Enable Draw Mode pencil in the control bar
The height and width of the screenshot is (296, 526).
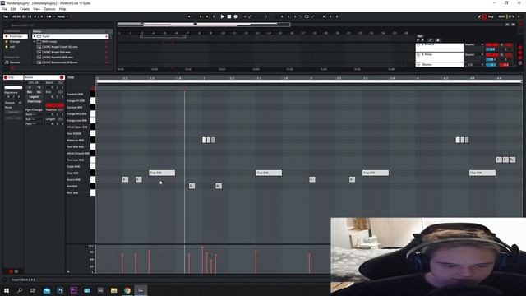[x=479, y=16]
